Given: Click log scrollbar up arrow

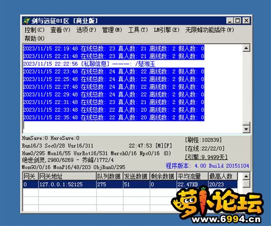Looking at the screenshot, I should [246, 48].
